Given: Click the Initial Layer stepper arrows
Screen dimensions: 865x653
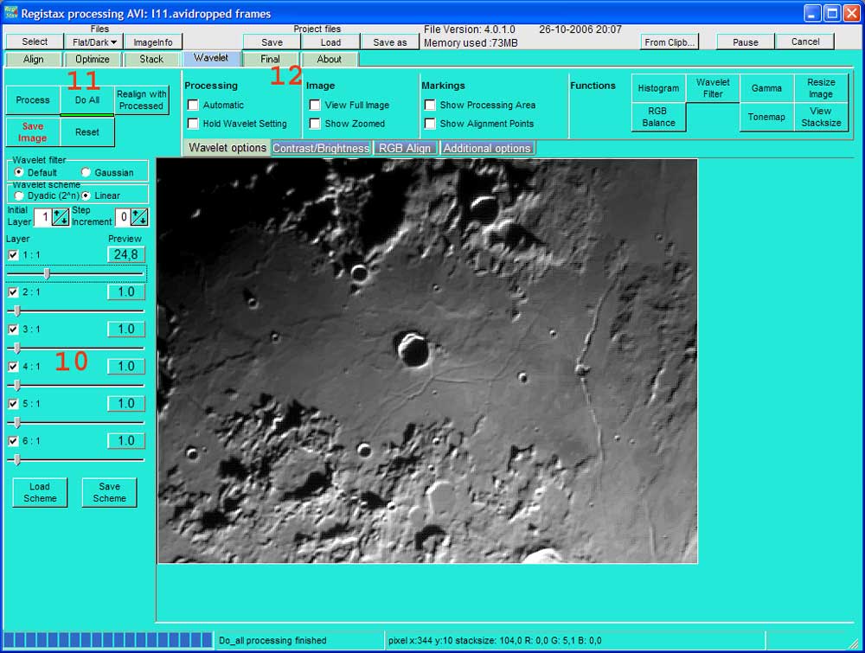Looking at the screenshot, I should pos(61,217).
